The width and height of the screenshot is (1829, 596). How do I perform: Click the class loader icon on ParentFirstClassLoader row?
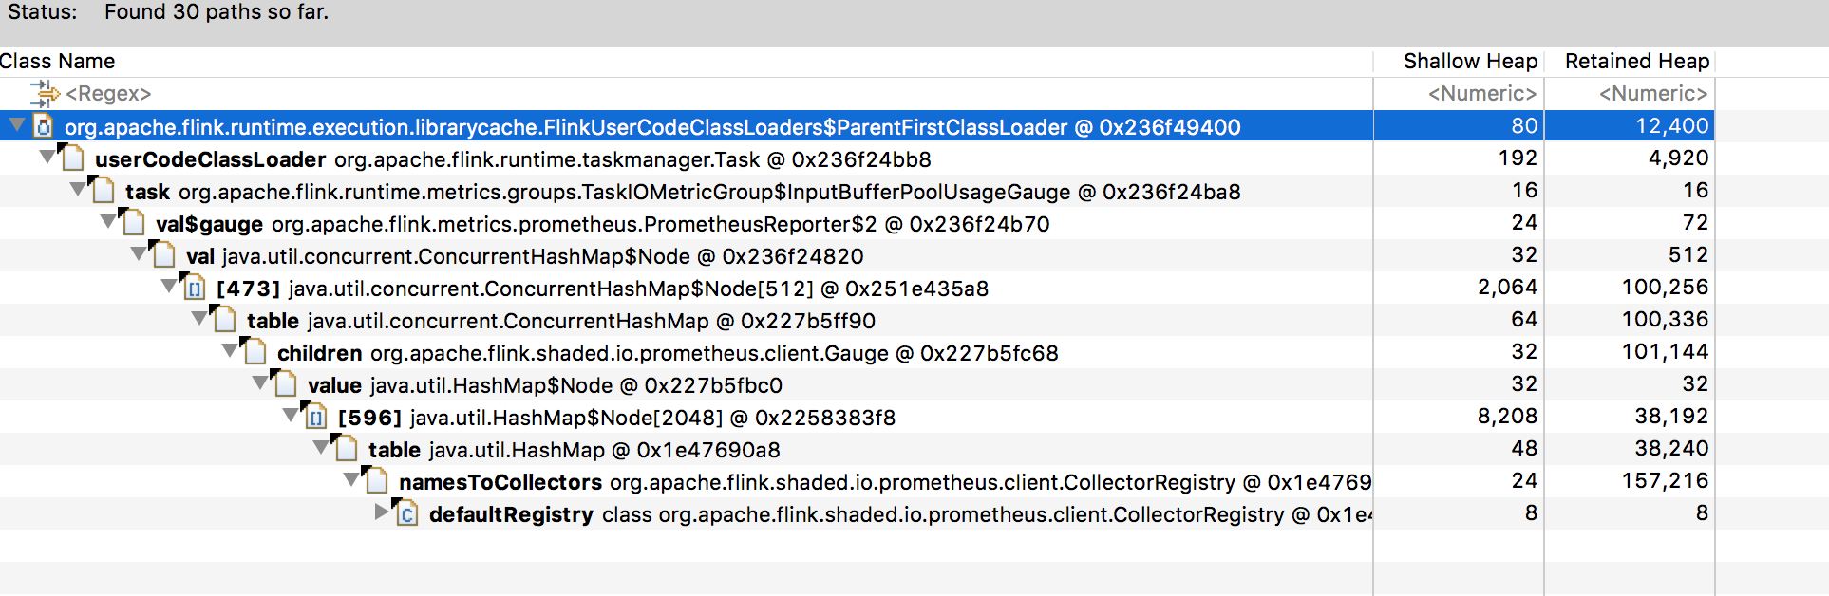(43, 126)
